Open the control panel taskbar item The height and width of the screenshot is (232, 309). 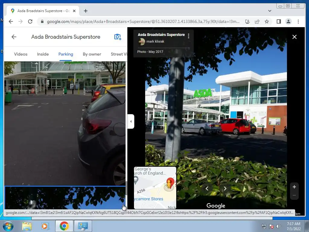pos(83,226)
